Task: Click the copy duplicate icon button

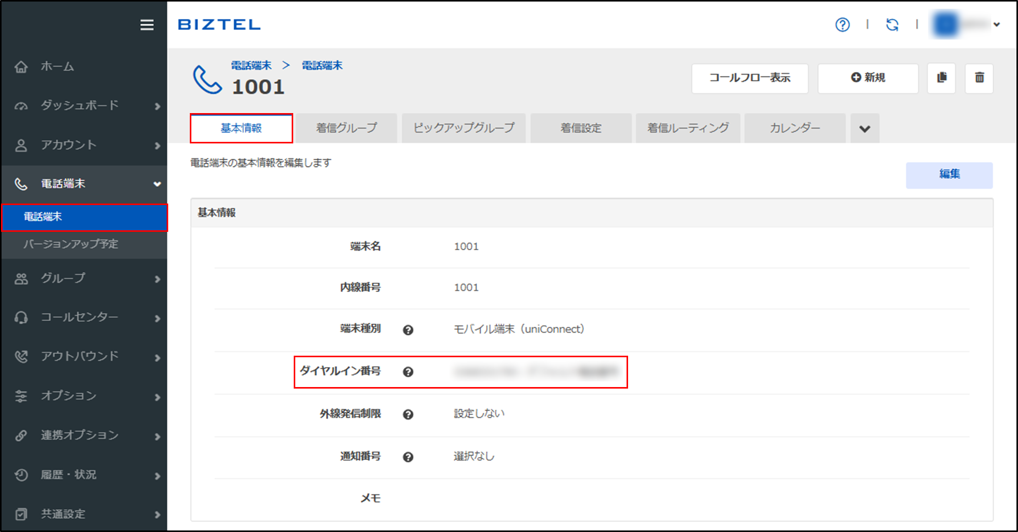Action: (x=941, y=78)
